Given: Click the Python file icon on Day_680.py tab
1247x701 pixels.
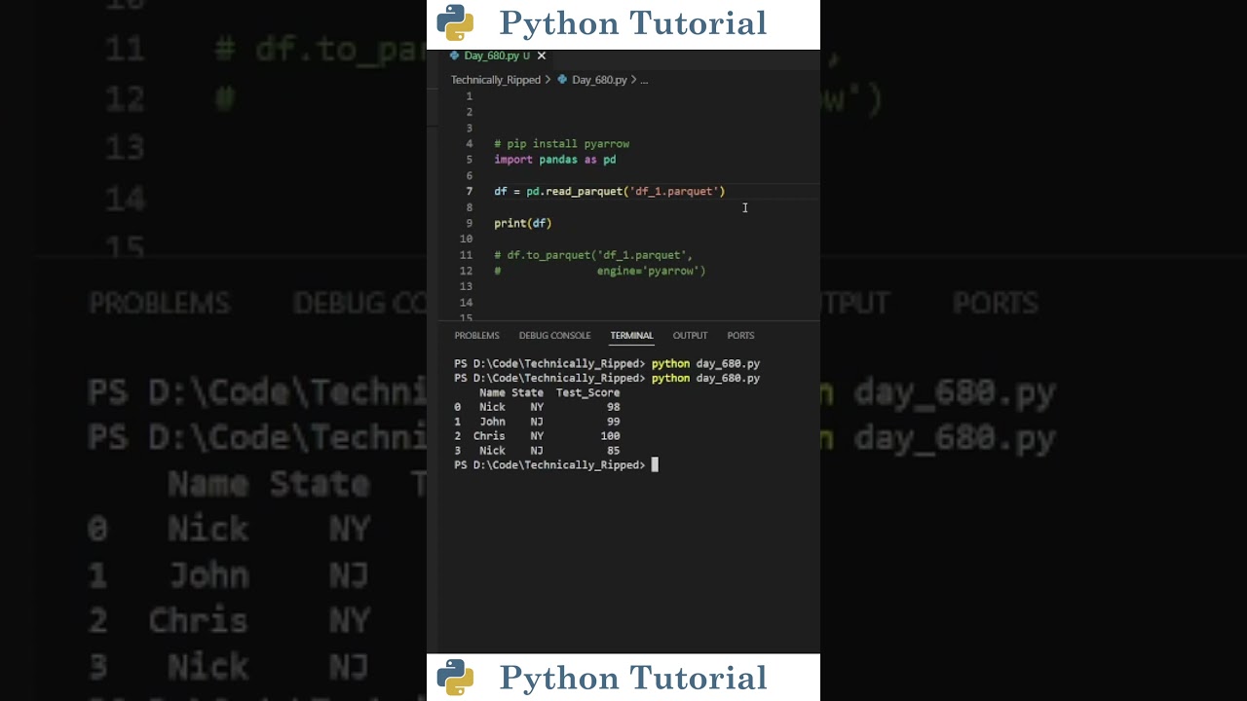Looking at the screenshot, I should coord(454,55).
